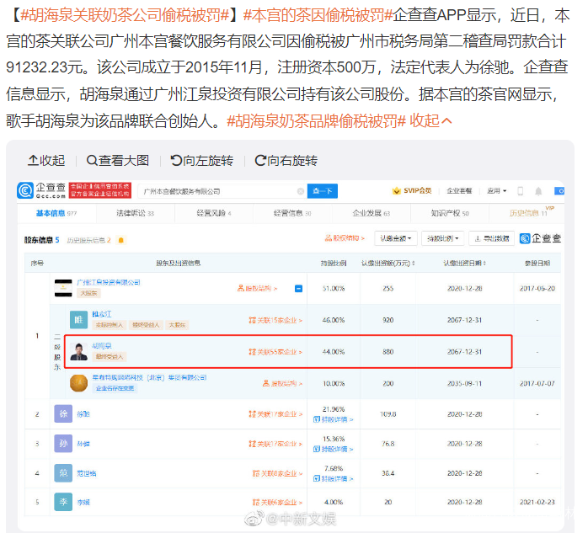Screen dimensions: 588x533
Task: Click the 导出数据 export button
Action: (491, 239)
